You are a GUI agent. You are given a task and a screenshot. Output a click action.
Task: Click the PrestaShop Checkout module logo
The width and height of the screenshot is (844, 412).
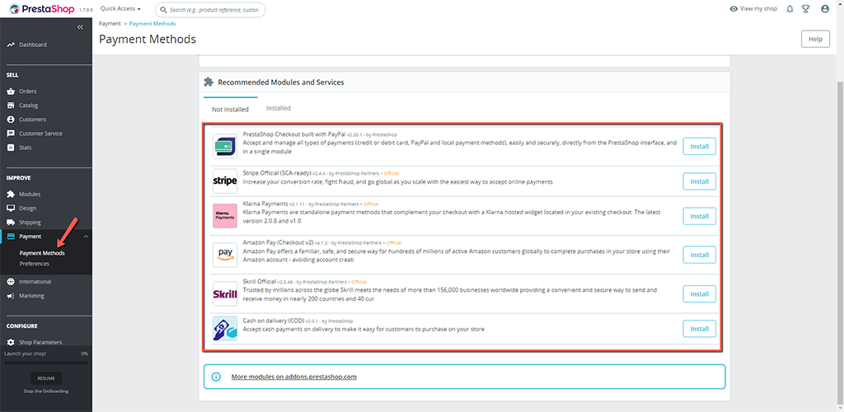pos(225,147)
